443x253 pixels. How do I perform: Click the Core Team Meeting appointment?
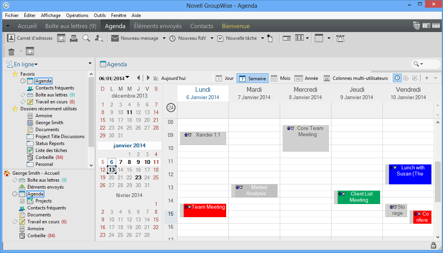click(x=305, y=138)
